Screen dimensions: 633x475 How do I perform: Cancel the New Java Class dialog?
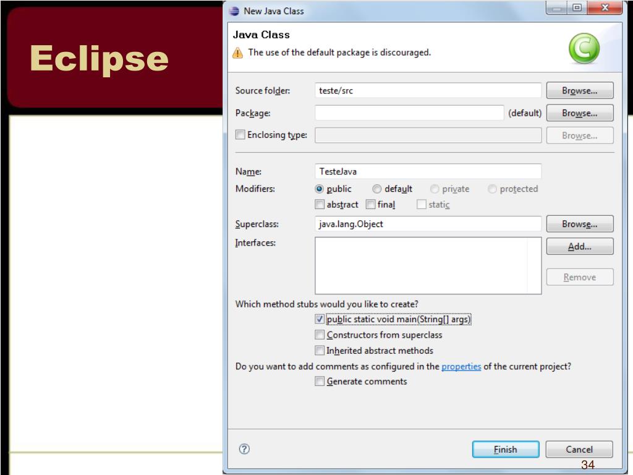[579, 449]
